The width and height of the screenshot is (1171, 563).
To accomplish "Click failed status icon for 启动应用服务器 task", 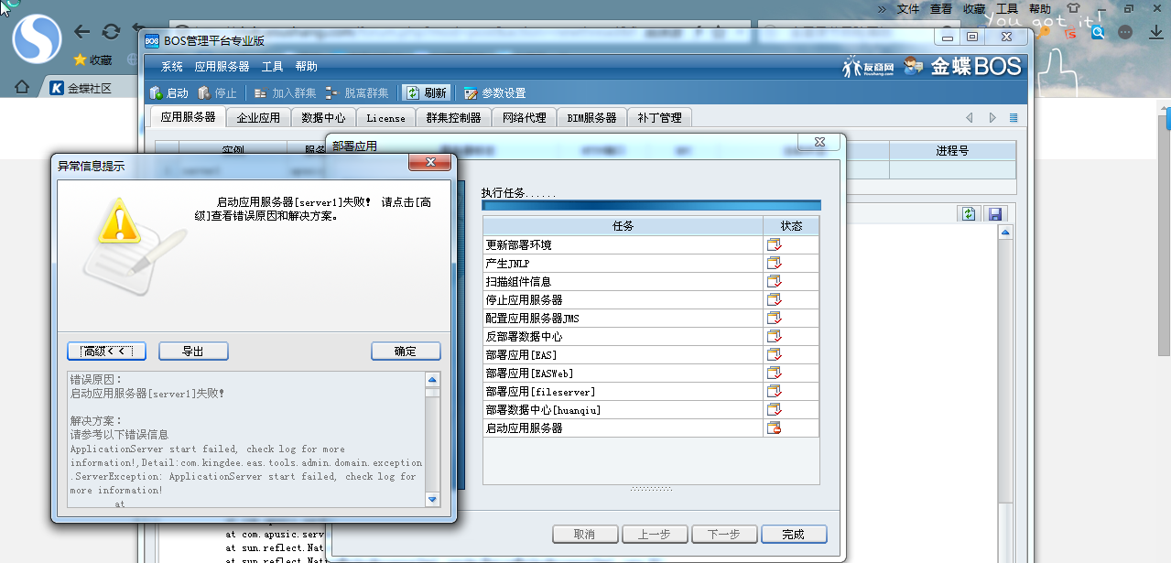I will pos(775,428).
